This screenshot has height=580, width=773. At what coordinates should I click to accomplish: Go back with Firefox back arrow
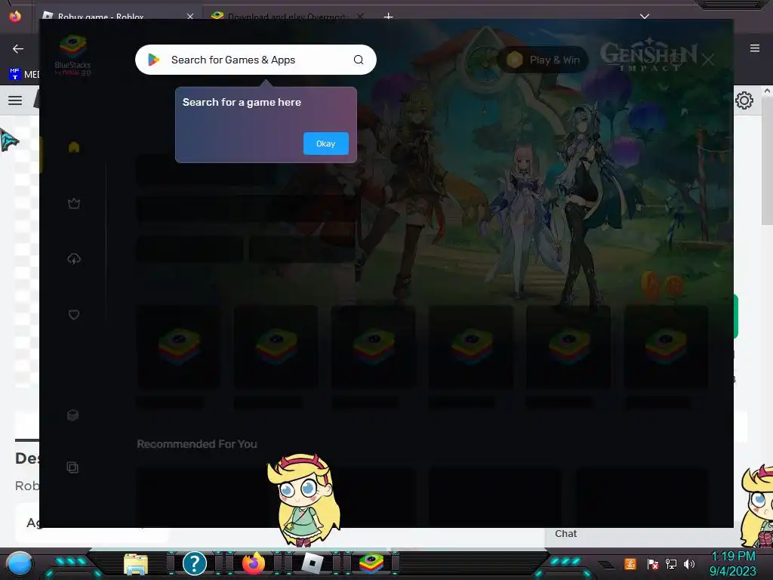point(18,48)
